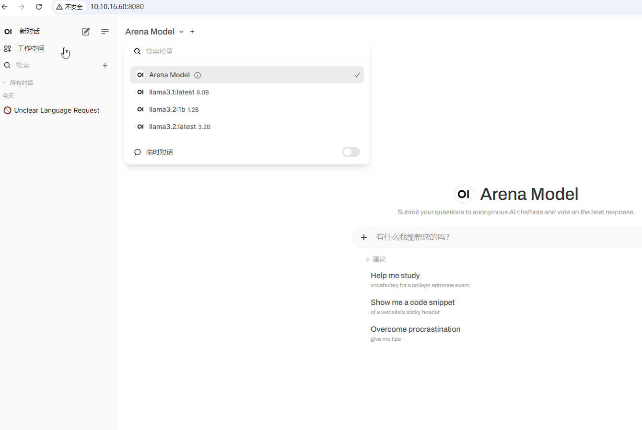Image resolution: width=642 pixels, height=430 pixels.
Task: Choose the Show me a code snippet suggestion
Action: 413,307
